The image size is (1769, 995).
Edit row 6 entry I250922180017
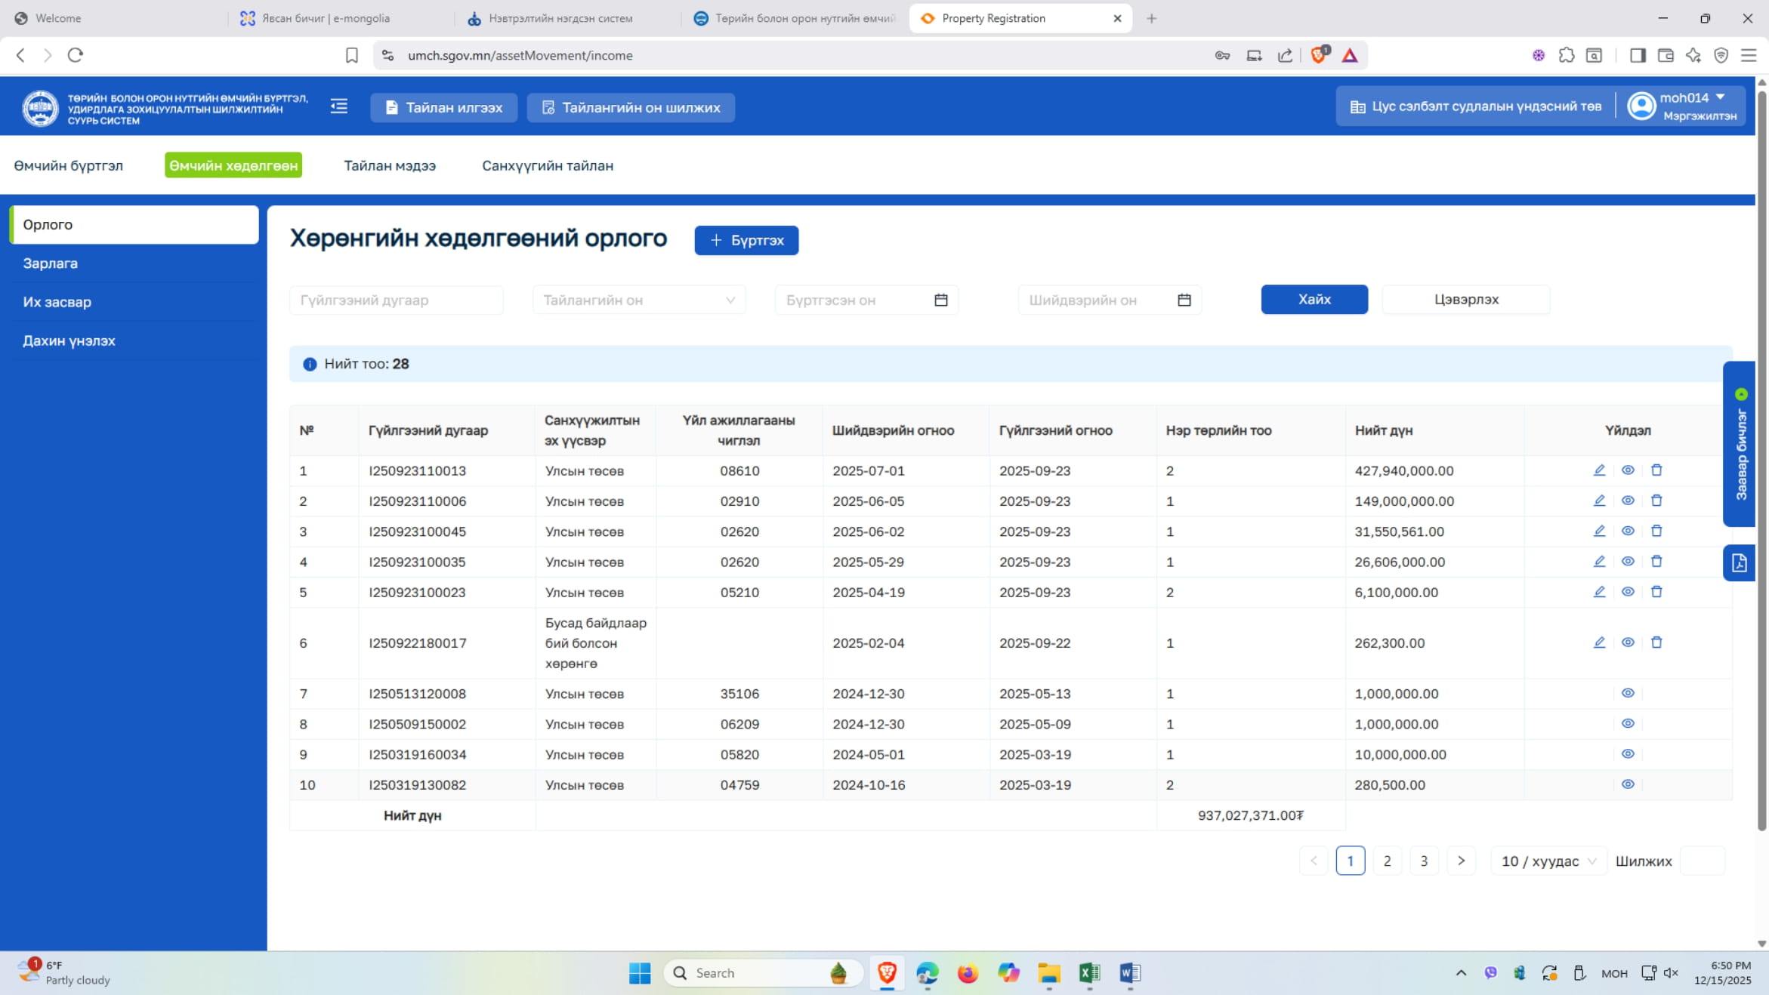tap(1599, 642)
